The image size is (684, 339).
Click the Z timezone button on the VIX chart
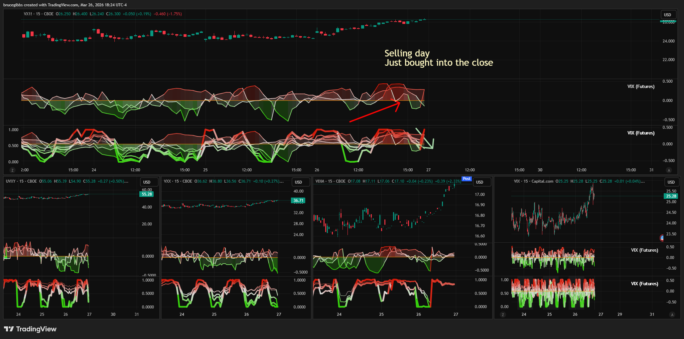[x=503, y=315]
